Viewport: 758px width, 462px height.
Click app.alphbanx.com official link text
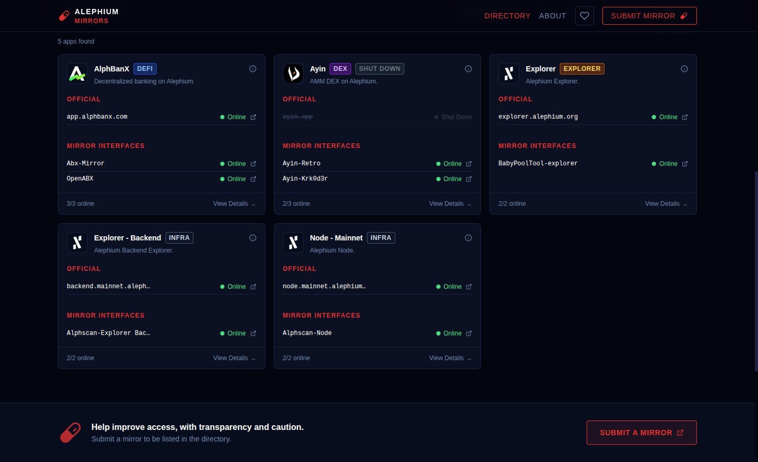coord(97,117)
